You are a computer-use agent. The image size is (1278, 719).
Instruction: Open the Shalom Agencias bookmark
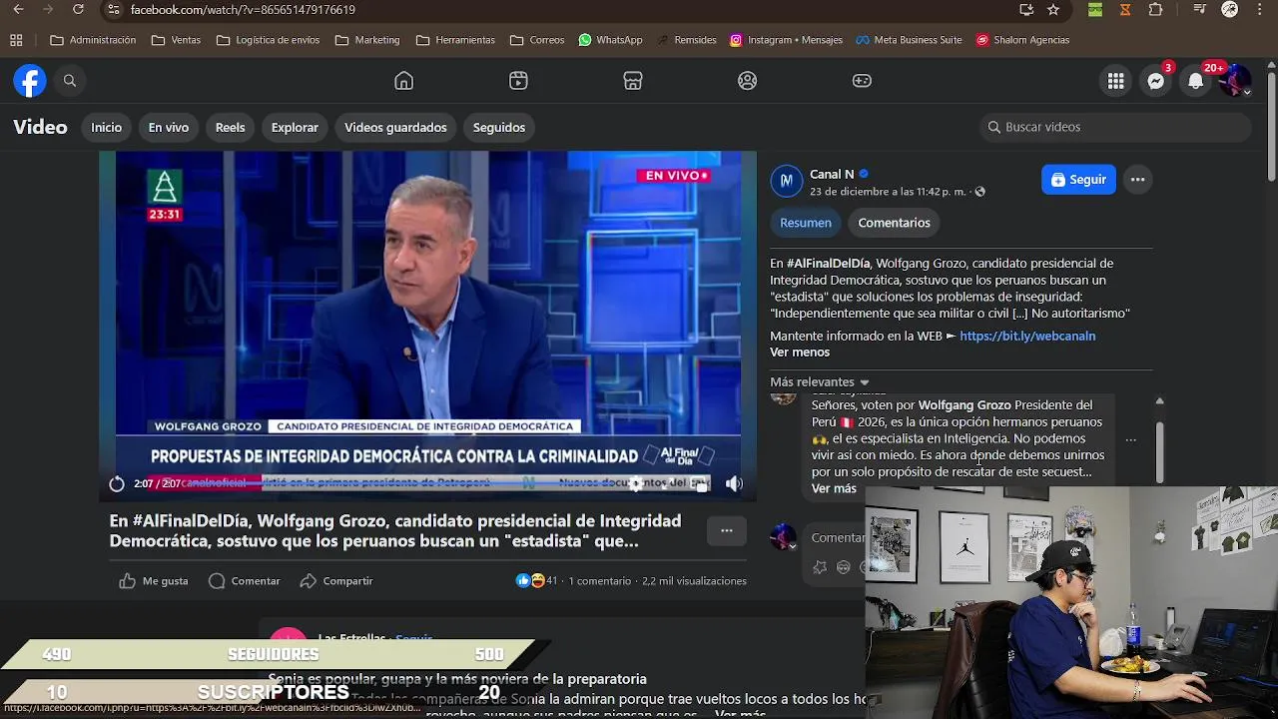(1023, 40)
